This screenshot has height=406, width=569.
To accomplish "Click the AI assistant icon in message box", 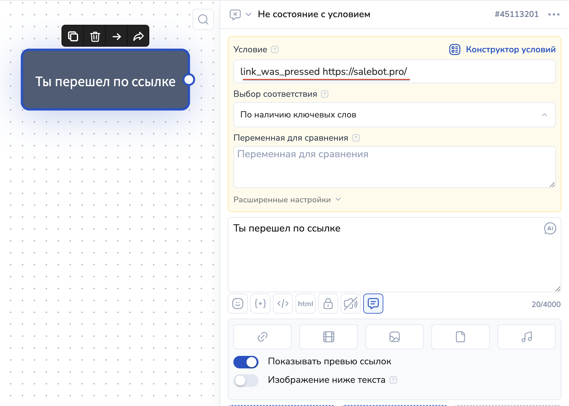I will [550, 228].
